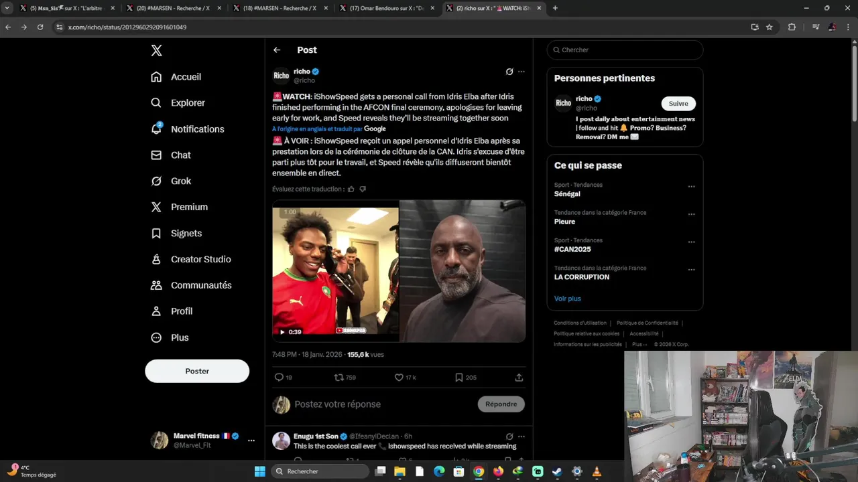Open Grok assistant
This screenshot has width=858, height=482.
point(172,181)
